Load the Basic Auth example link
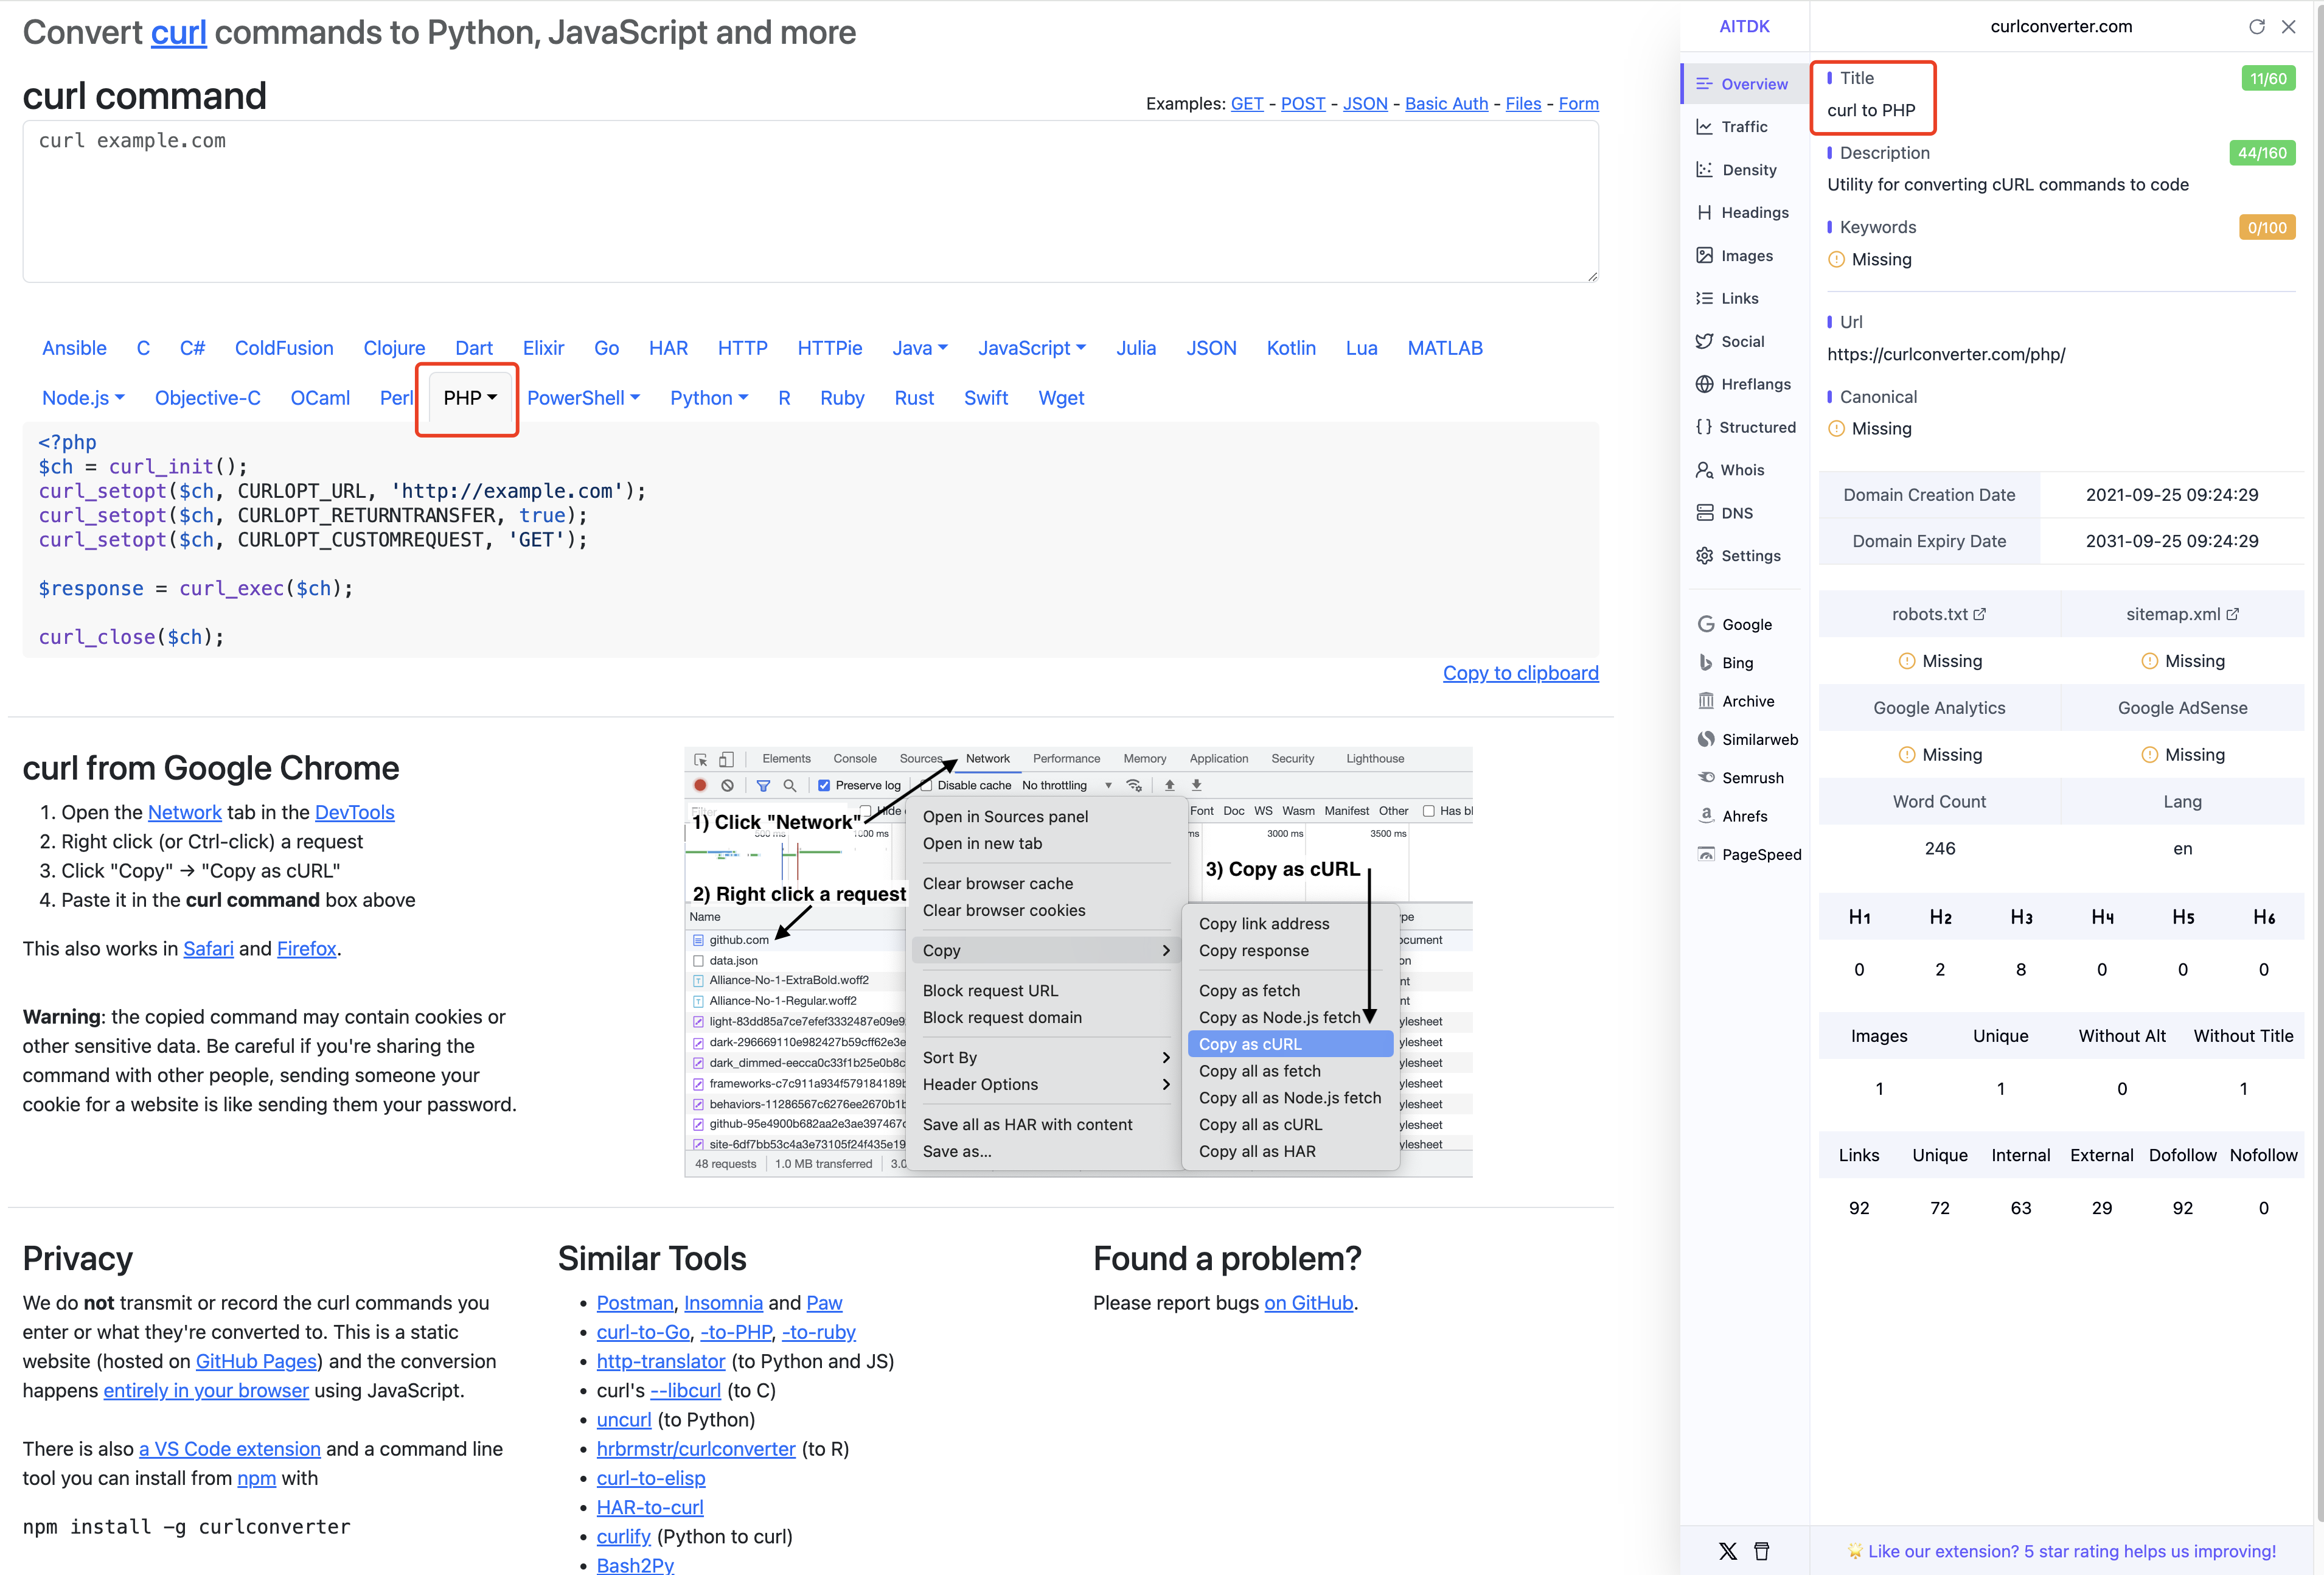This screenshot has width=2324, height=1575. point(1446,104)
